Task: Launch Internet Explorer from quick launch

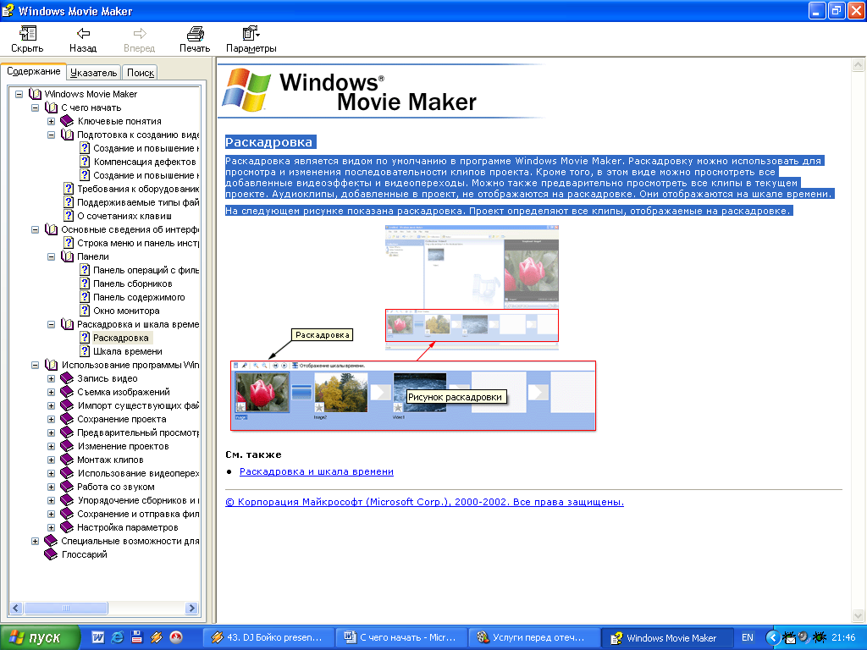Action: pyautogui.click(x=117, y=637)
